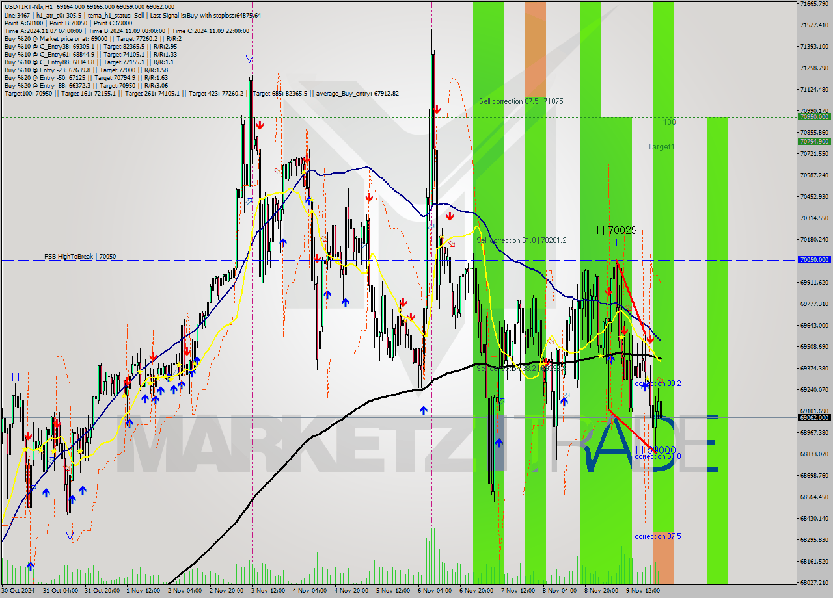Click the blue correction 61.8 label
Screen dimensions: 833x598
(658, 456)
